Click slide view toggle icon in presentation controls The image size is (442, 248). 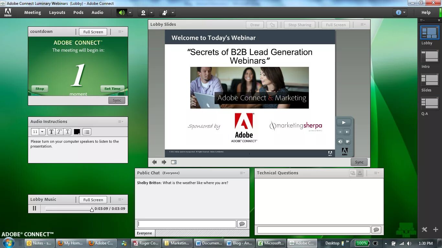pyautogui.click(x=348, y=141)
